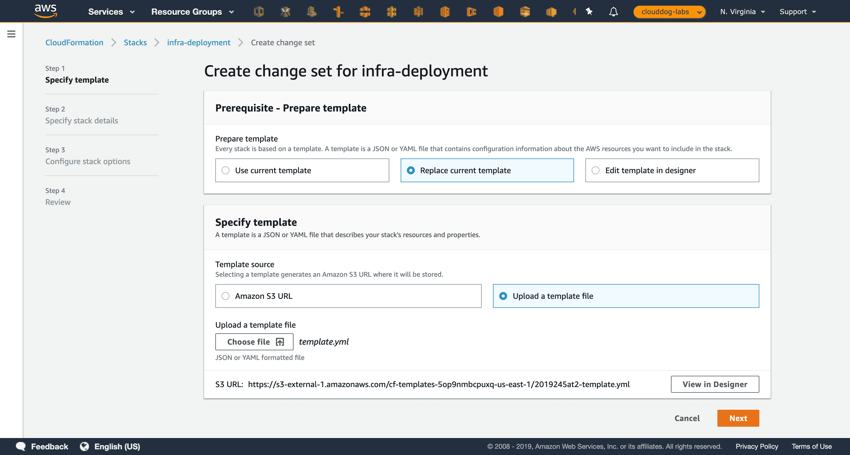Screen dimensions: 850x455
Task: Click the AWS logo home icon
Action: tap(46, 11)
